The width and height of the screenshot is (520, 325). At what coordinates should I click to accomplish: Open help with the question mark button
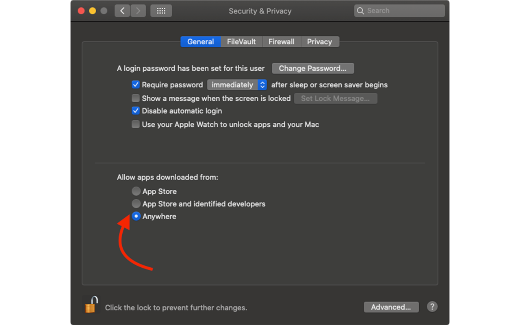click(432, 307)
